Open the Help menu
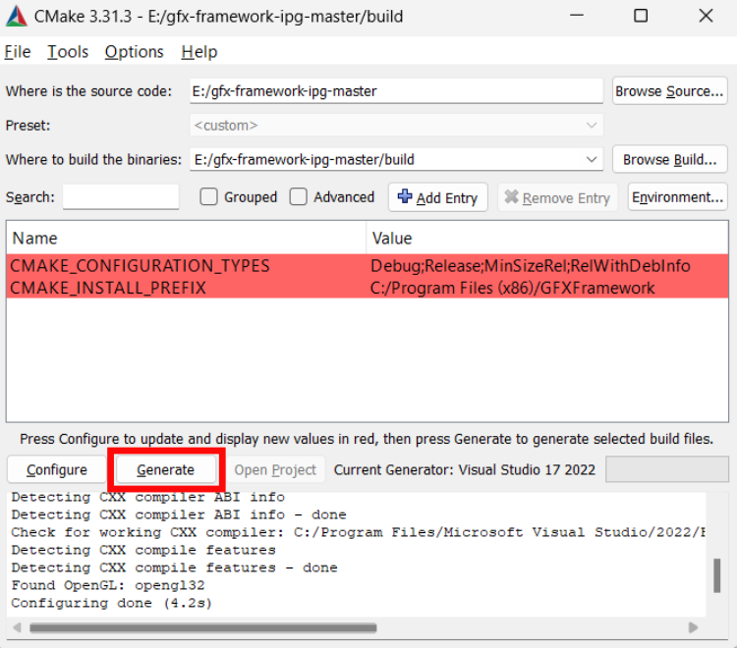This screenshot has width=737, height=648. click(x=199, y=52)
